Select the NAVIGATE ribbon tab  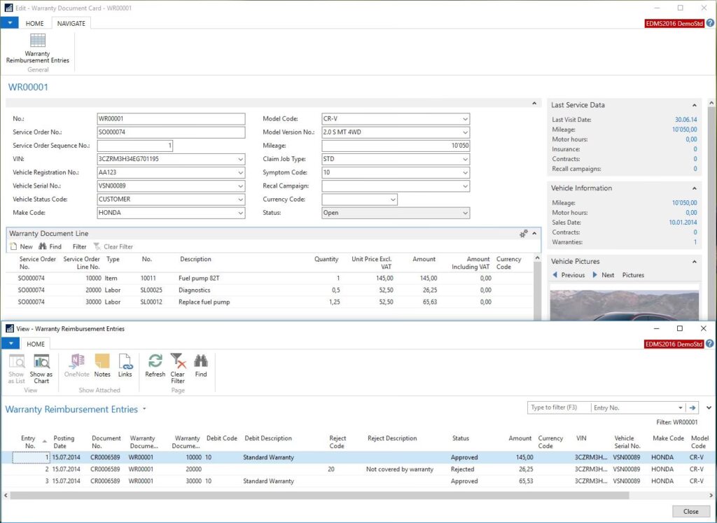tap(71, 23)
